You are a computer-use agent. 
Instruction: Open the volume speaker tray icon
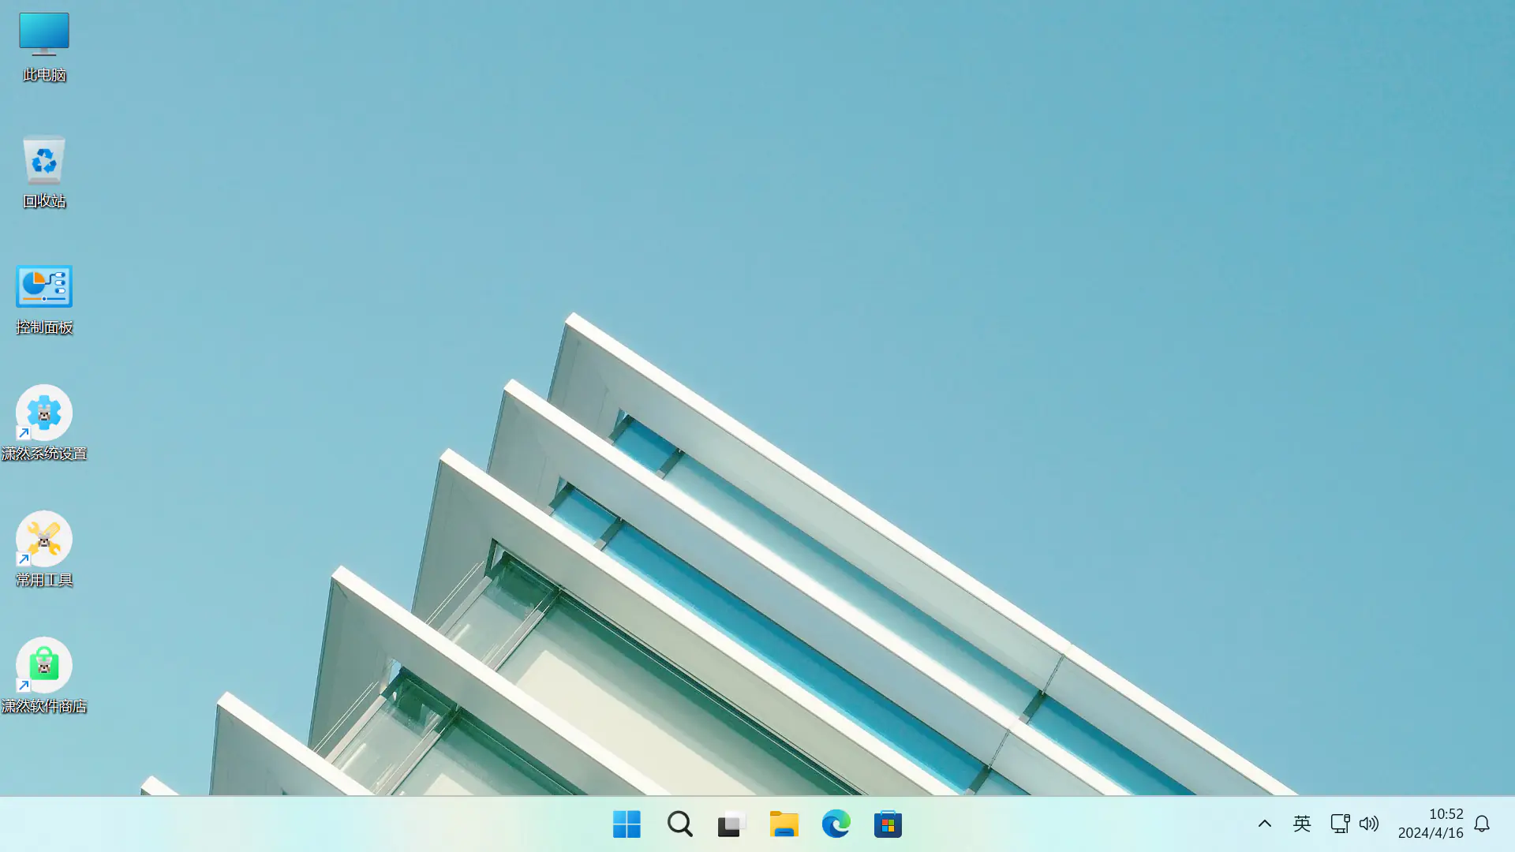(x=1369, y=824)
